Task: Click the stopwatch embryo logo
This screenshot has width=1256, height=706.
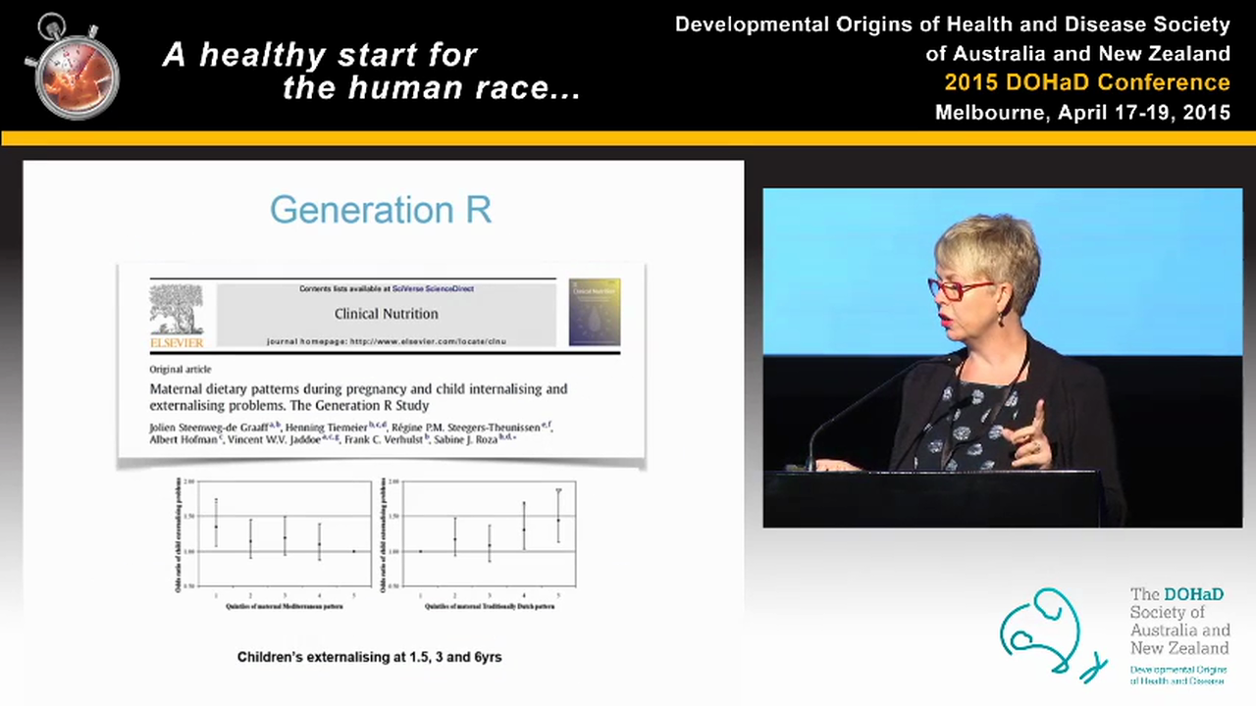Action: [x=75, y=67]
